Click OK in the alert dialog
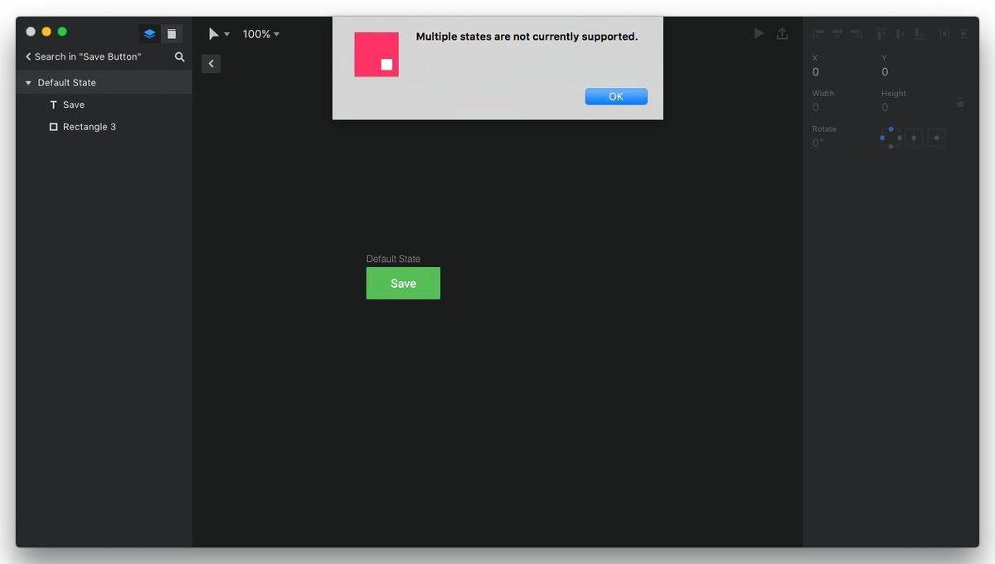The width and height of the screenshot is (995, 564). (x=615, y=97)
